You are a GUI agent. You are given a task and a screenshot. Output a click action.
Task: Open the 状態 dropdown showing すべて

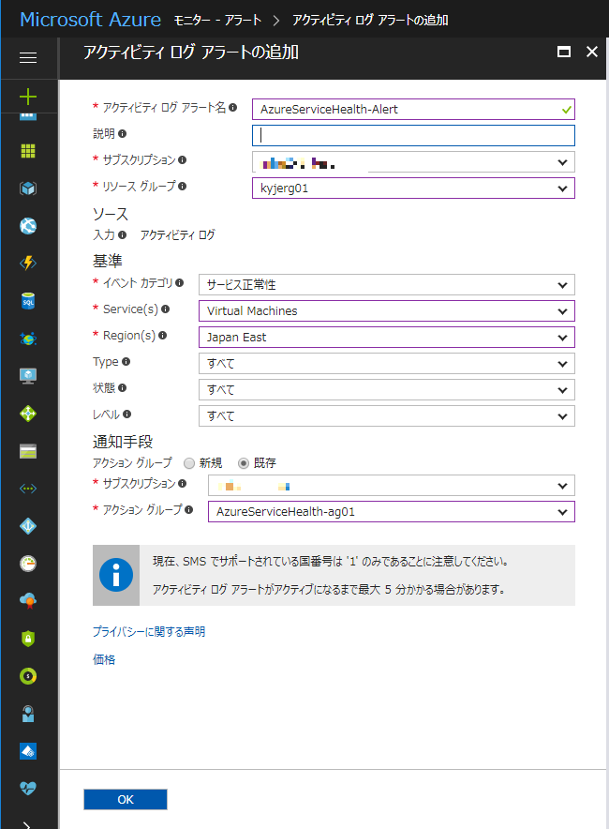coord(387,390)
